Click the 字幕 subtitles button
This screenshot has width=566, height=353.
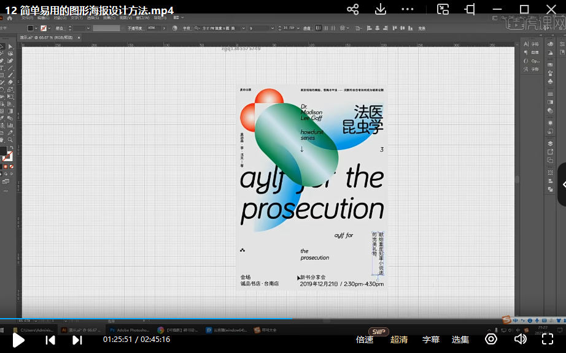[x=431, y=340]
